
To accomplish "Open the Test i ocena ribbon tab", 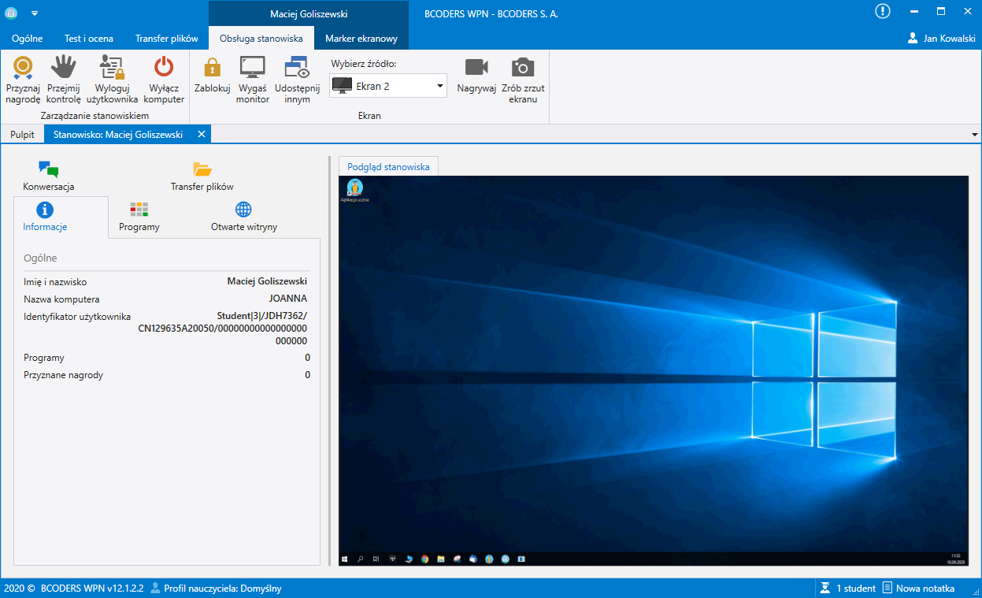I will [89, 38].
